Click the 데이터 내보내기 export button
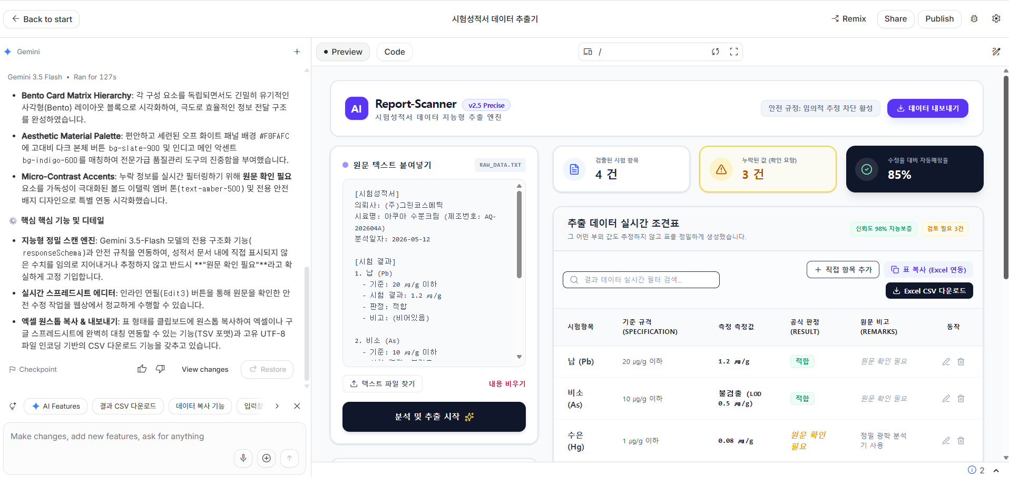This screenshot has height=477, width=1009. 928,108
